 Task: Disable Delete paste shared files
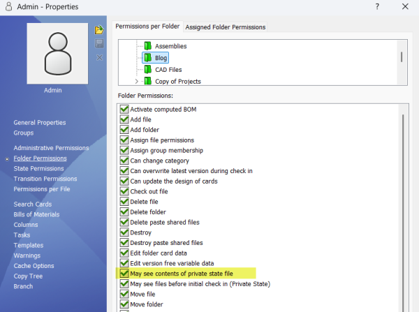(124, 222)
